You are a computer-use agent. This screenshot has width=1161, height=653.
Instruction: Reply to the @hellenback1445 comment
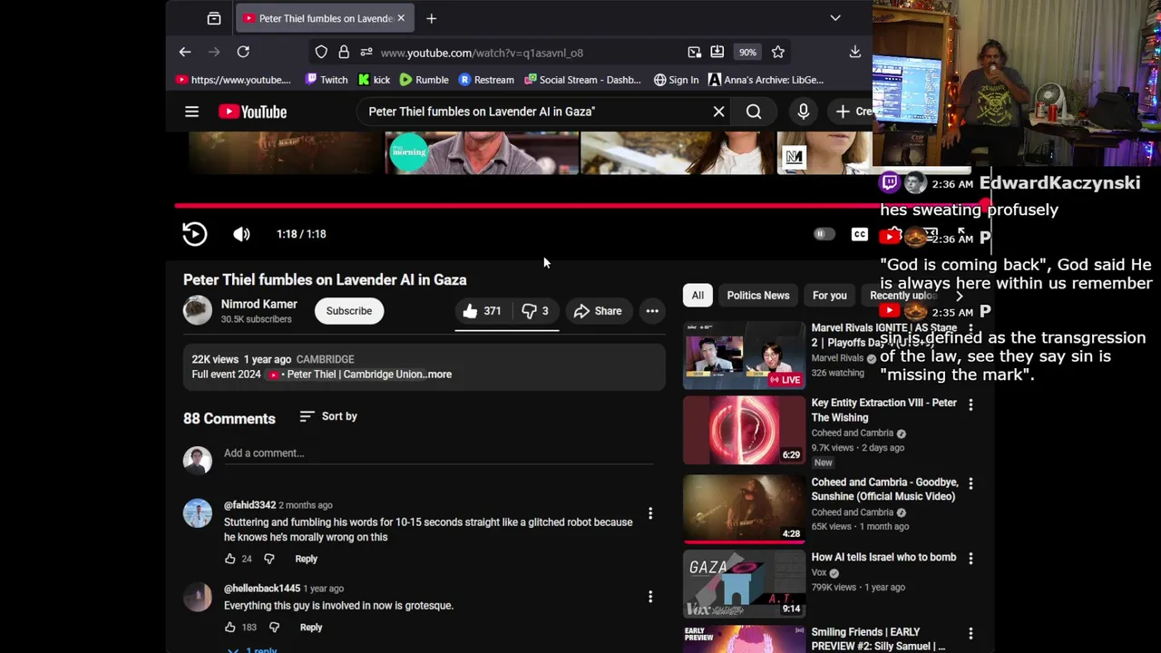pyautogui.click(x=311, y=627)
